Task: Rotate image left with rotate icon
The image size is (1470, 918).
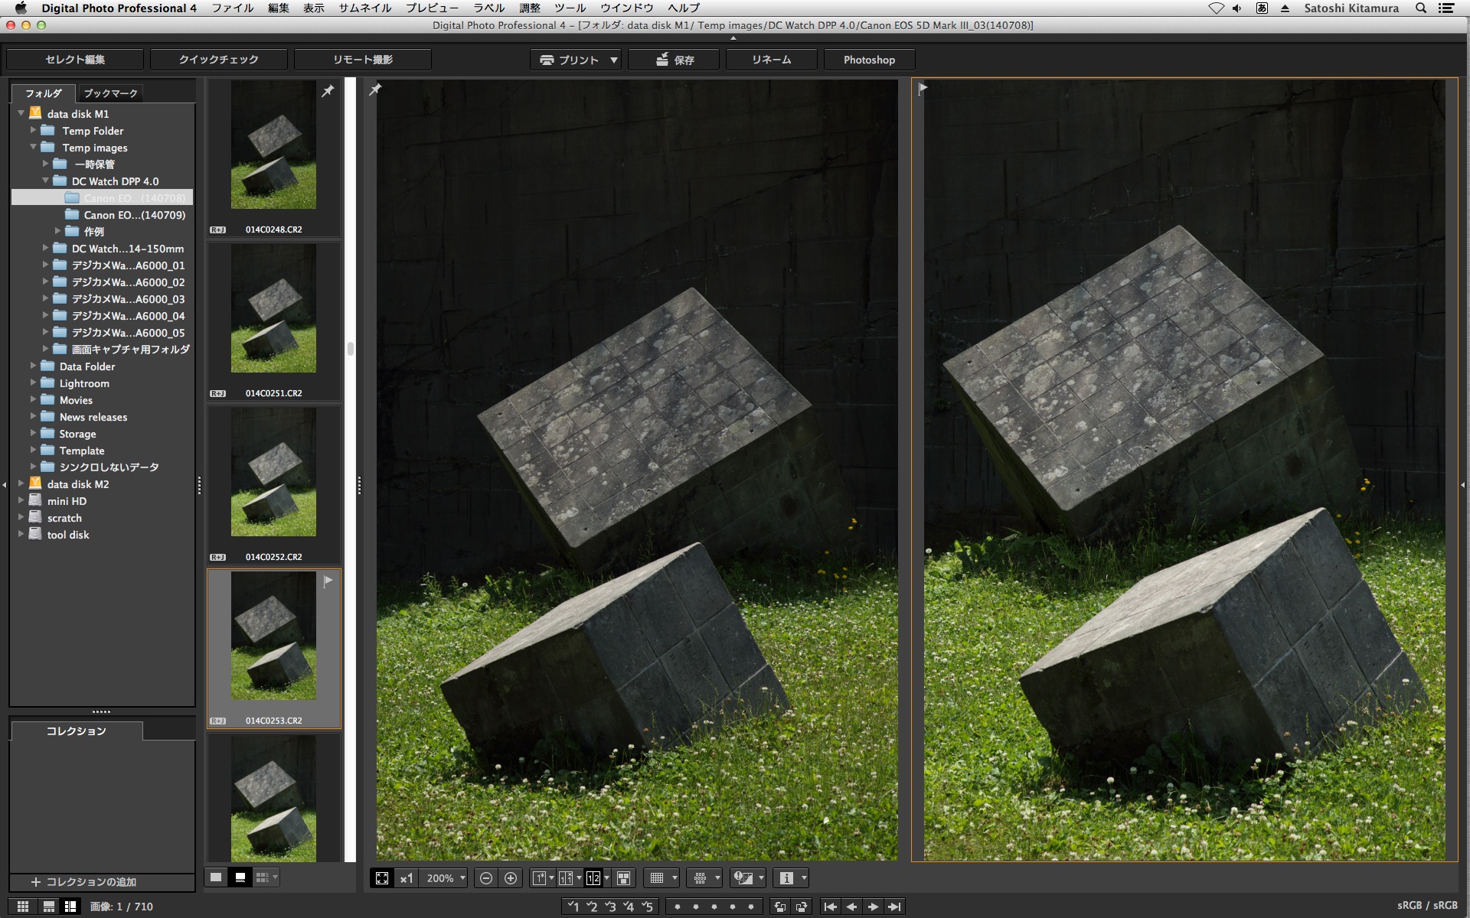Action: [779, 907]
